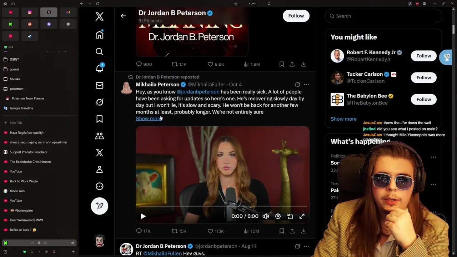The image size is (457, 257).
Task: Go back with profile header arrow
Action: pos(123,16)
